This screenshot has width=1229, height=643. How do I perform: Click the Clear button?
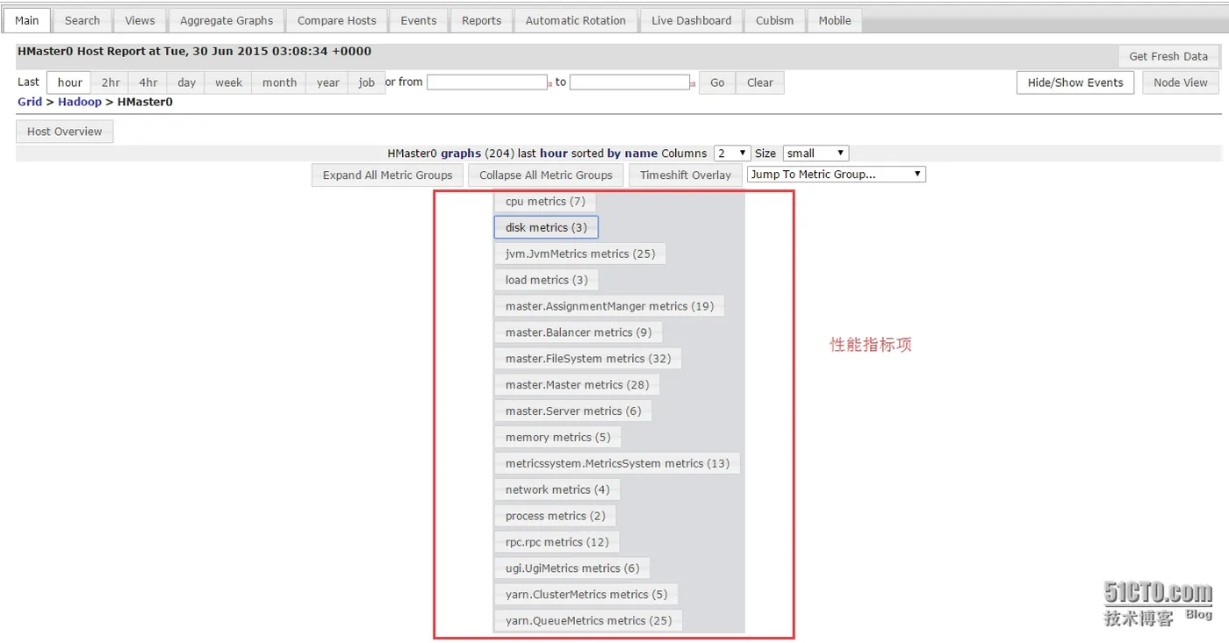(x=760, y=82)
